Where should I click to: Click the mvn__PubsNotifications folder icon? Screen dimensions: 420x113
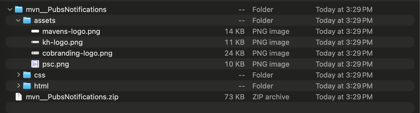(x=19, y=10)
